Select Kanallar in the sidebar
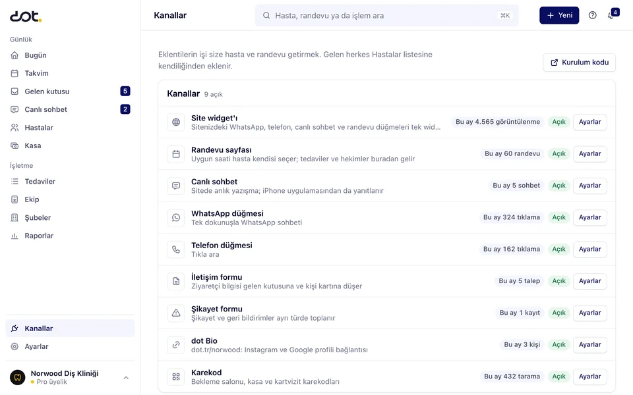 70,329
